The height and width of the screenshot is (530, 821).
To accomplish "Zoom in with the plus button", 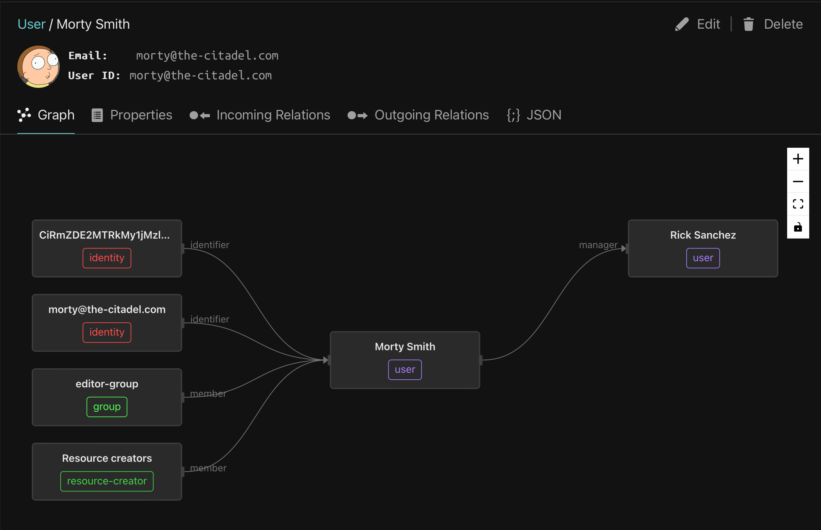I will click(x=798, y=159).
